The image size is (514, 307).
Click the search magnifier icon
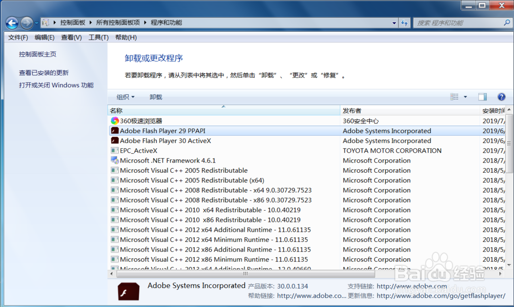point(507,23)
